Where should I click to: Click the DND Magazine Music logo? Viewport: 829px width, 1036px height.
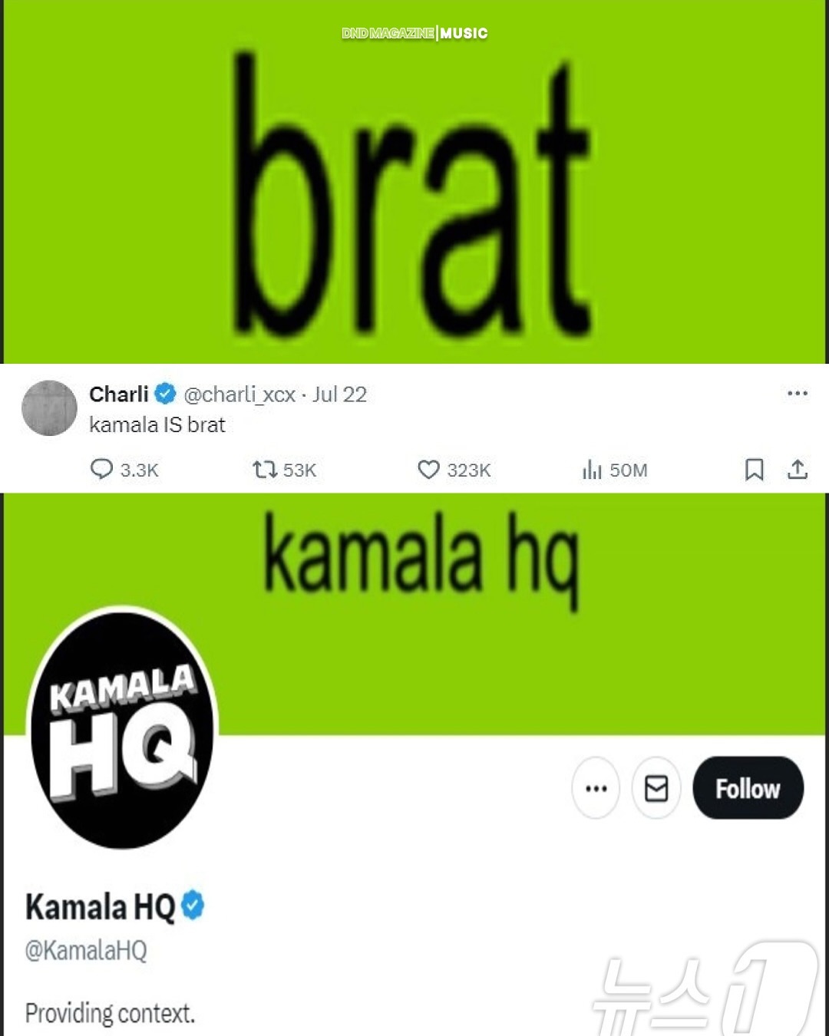[414, 33]
